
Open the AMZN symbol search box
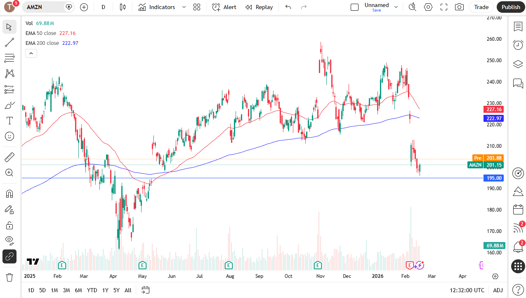[x=48, y=7]
